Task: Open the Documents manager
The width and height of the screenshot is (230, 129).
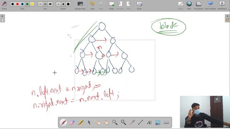Action: (198, 5)
